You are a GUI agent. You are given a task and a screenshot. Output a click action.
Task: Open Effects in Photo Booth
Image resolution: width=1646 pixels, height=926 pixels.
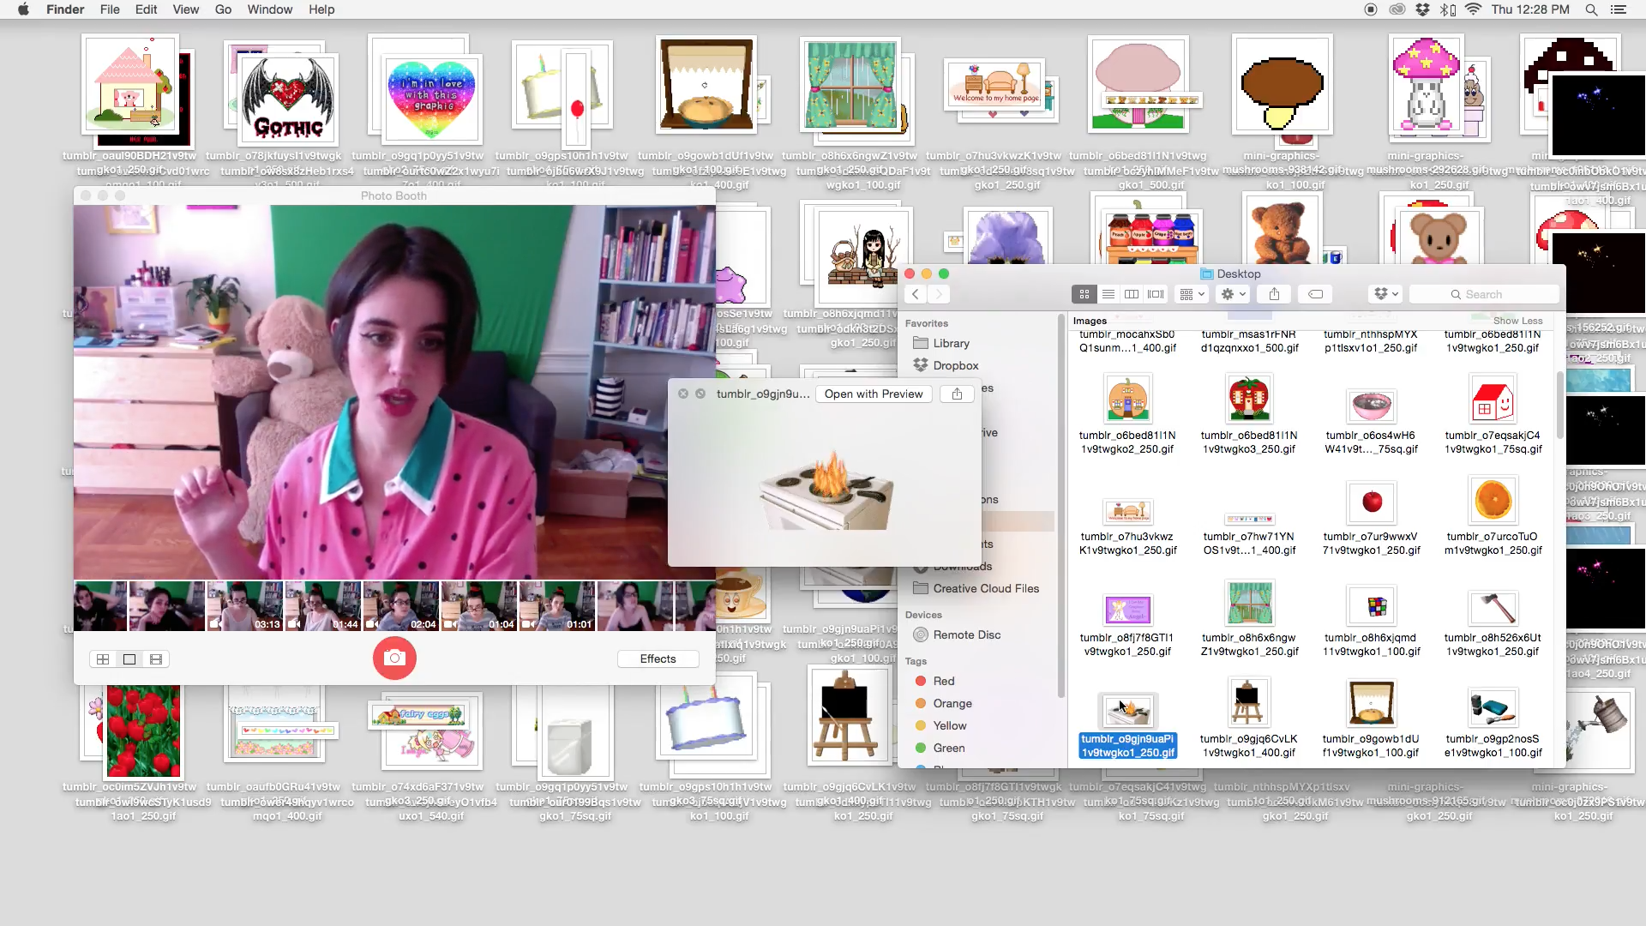[658, 658]
